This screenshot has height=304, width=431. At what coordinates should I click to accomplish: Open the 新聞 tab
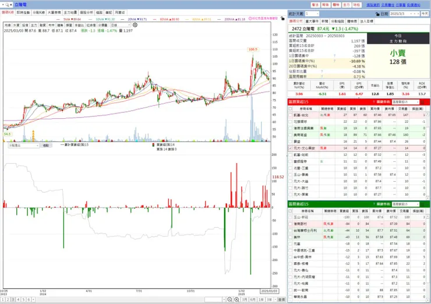[324, 21]
